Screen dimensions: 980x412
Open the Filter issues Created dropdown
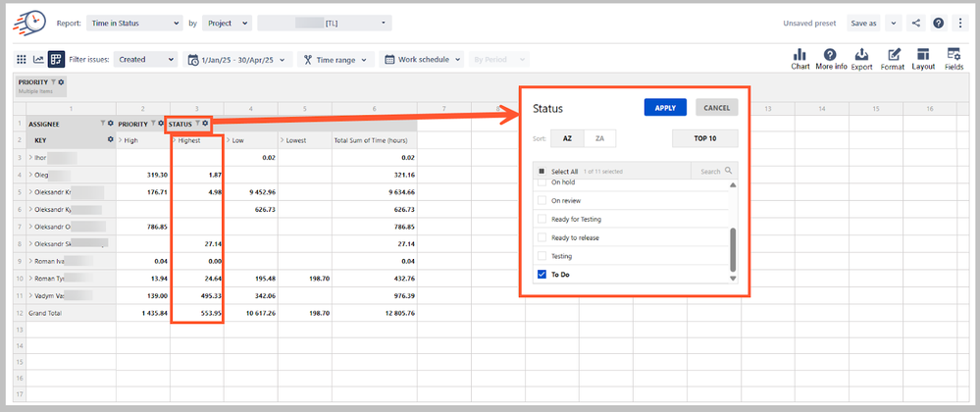point(145,60)
